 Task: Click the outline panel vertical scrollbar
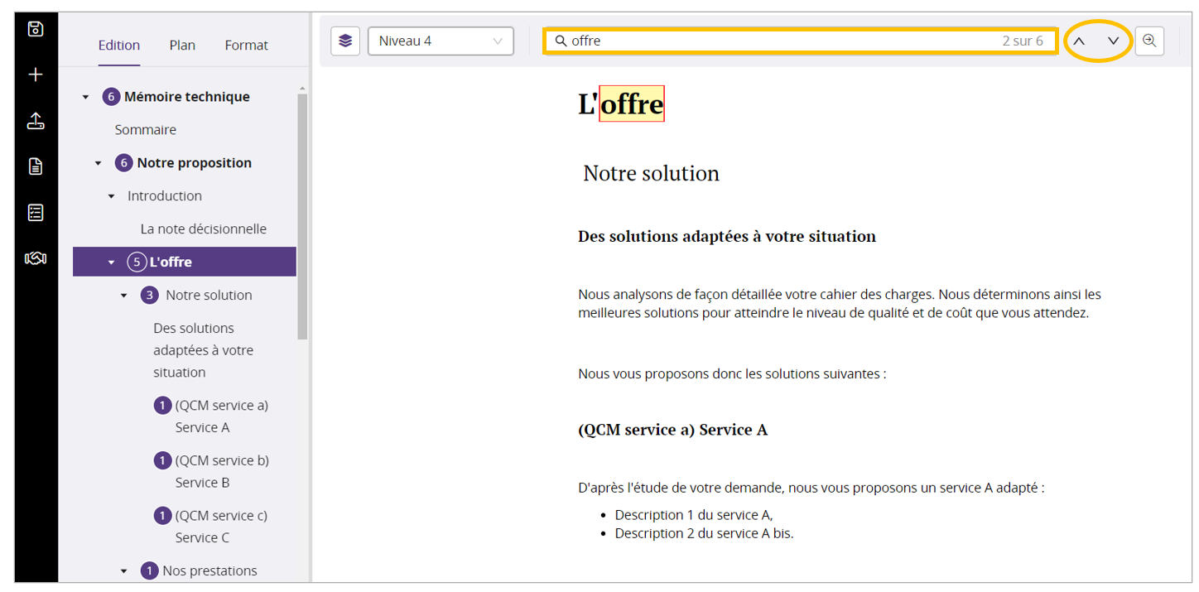point(302,215)
